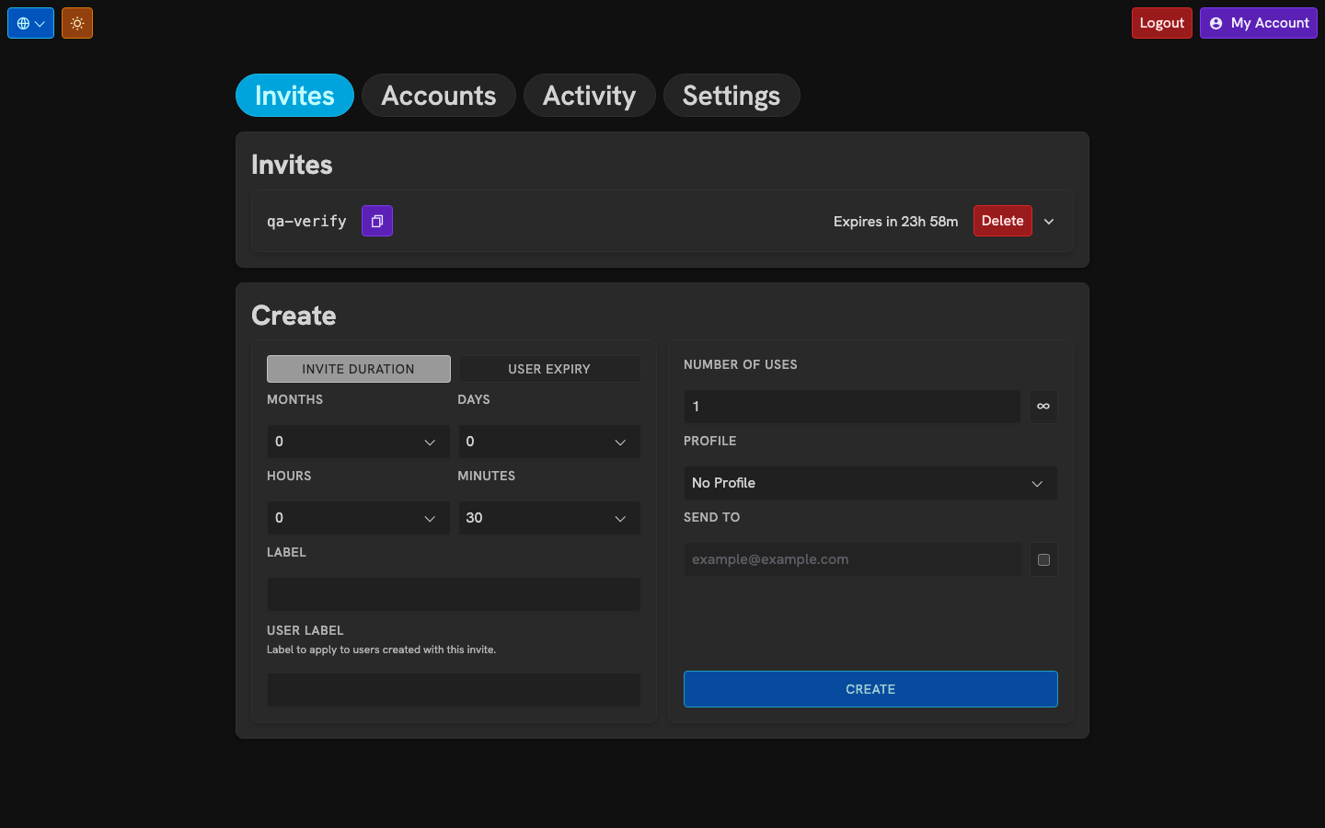Toggle light theme sun icon

click(77, 23)
